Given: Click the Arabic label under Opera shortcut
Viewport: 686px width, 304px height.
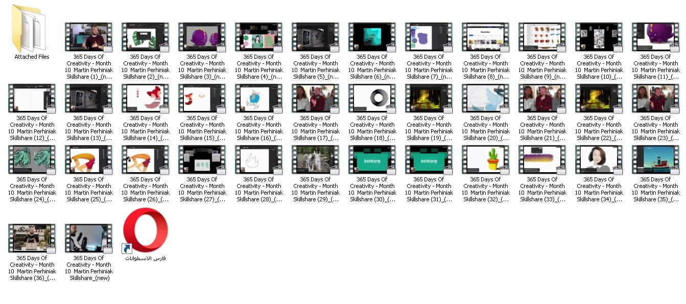Looking at the screenshot, I should (146, 258).
